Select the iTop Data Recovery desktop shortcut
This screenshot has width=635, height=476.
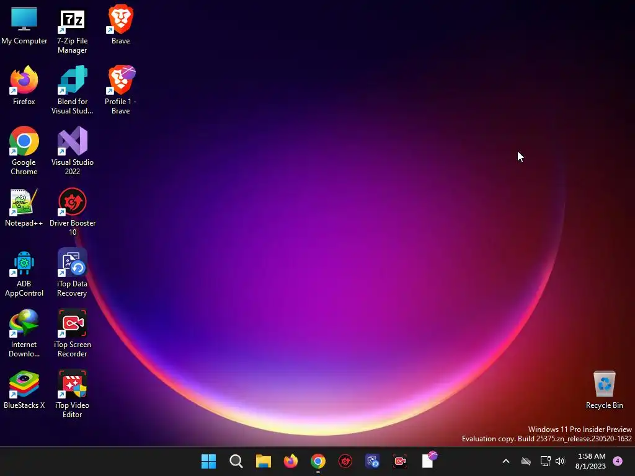pos(72,273)
